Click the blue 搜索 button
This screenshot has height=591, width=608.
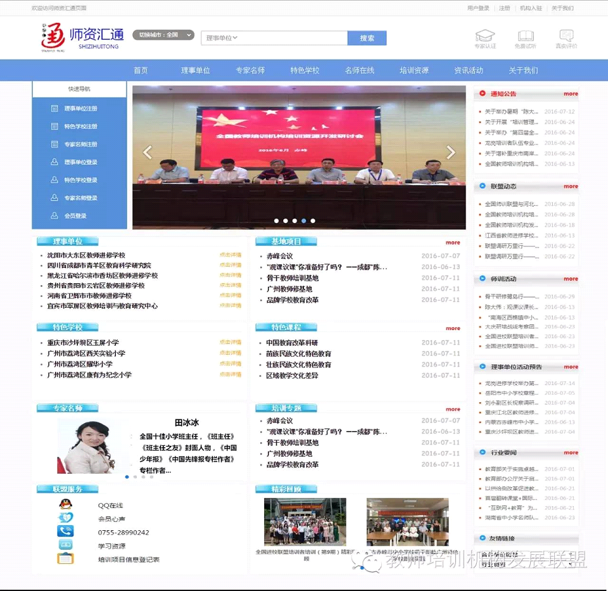[x=367, y=38]
